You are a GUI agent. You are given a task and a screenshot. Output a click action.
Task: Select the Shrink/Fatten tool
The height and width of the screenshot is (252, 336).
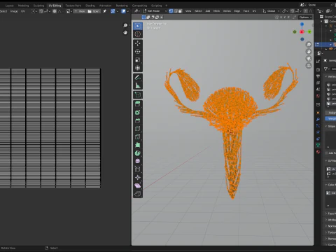[138, 178]
